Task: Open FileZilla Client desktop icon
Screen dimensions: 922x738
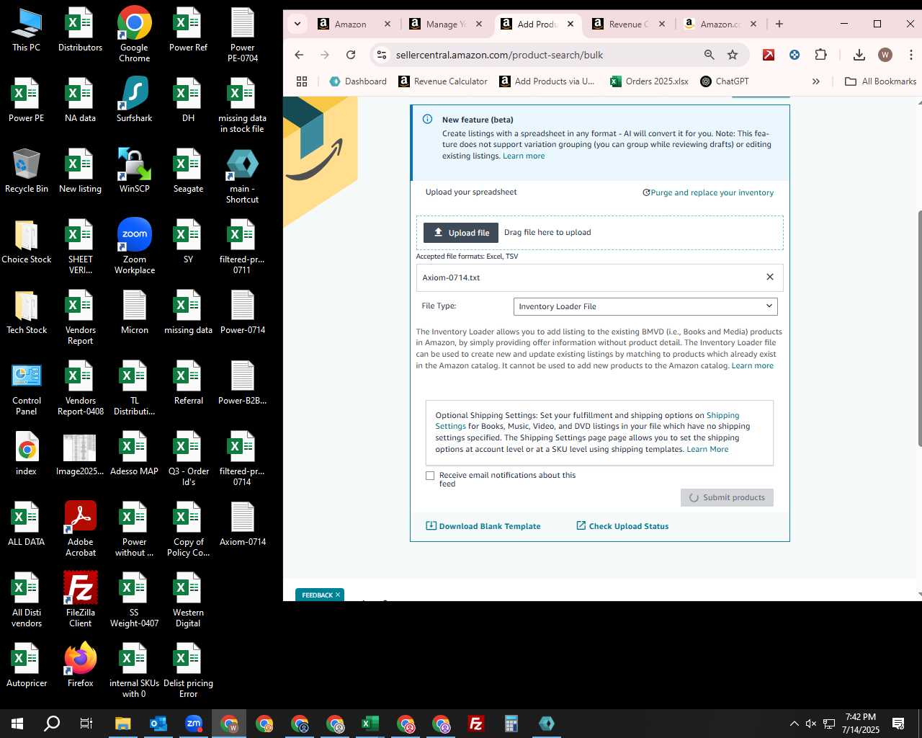Action: [80, 599]
